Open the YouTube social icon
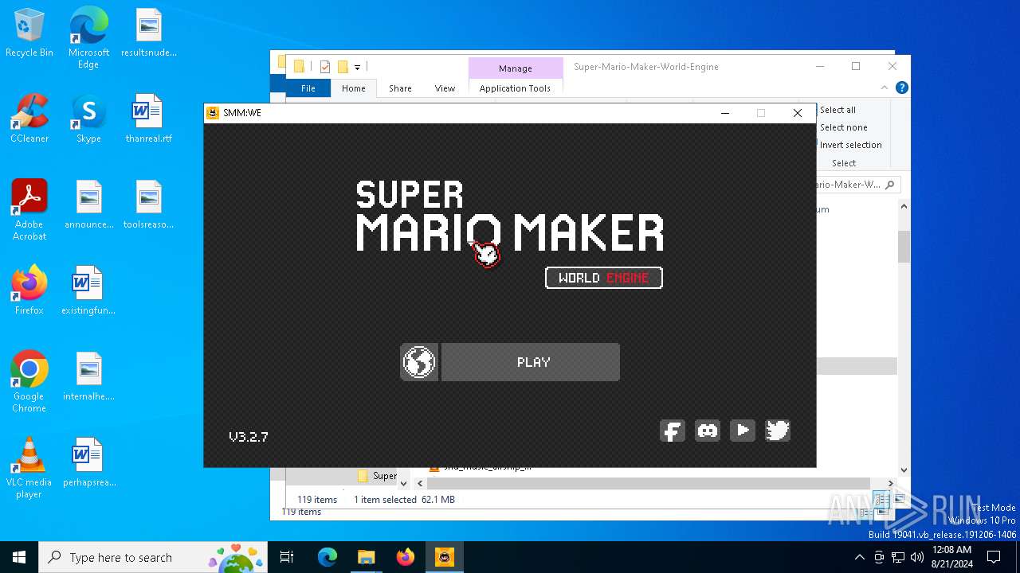Screen dimensions: 1020x573 tap(743, 431)
